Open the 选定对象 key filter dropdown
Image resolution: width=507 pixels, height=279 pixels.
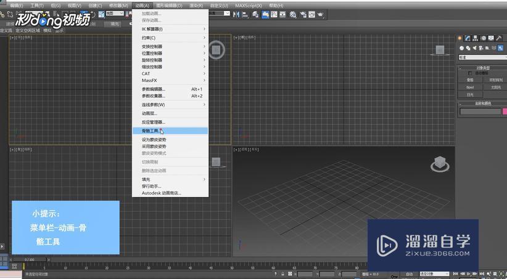coord(435,274)
